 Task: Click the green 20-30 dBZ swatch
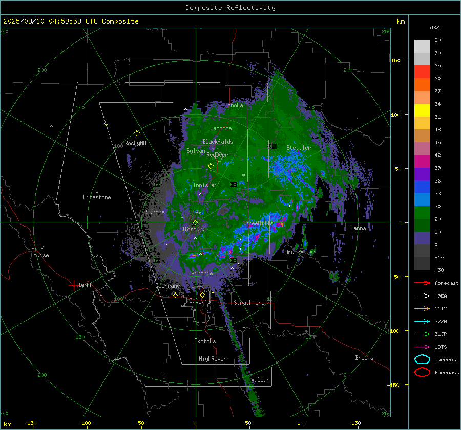[x=422, y=213]
